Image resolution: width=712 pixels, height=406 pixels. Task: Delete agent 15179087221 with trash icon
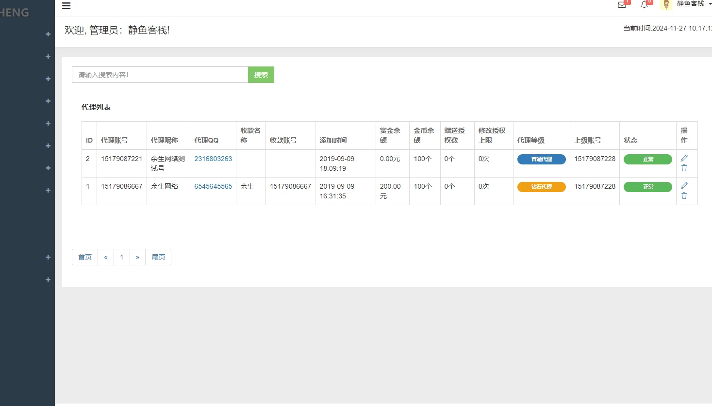pyautogui.click(x=684, y=168)
